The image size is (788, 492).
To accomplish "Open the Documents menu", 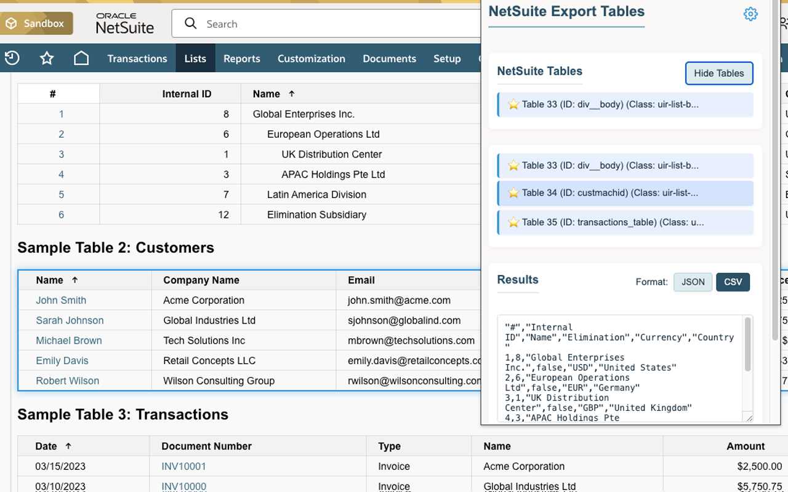I will tap(390, 58).
